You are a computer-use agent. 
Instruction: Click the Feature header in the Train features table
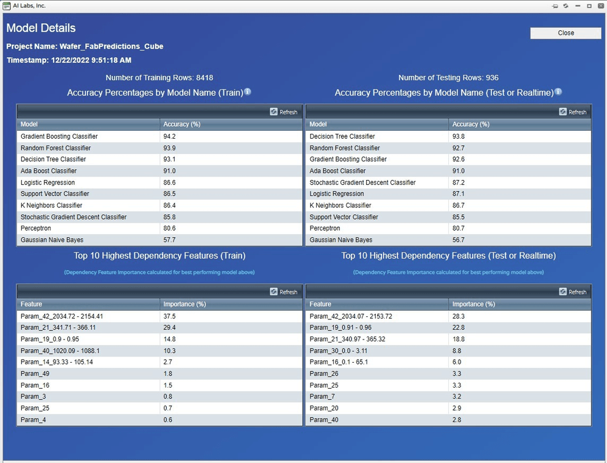[88, 304]
